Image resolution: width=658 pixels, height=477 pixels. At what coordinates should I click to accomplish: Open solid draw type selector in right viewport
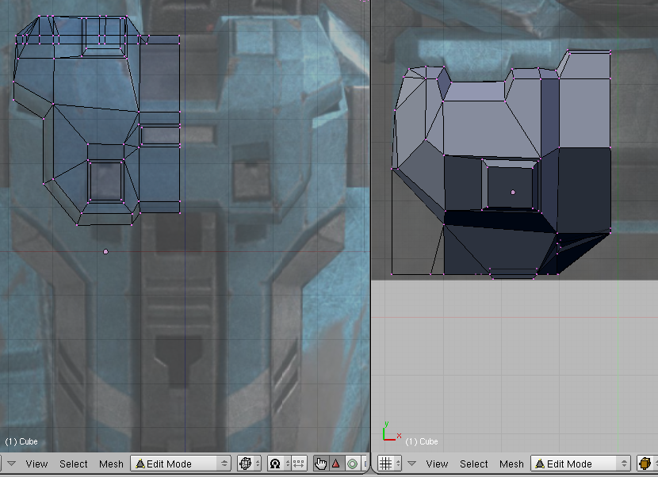(x=647, y=464)
